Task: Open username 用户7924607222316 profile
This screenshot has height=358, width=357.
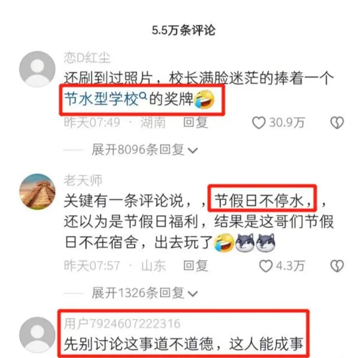Action: point(122,324)
